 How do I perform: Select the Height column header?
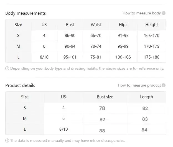152,25
